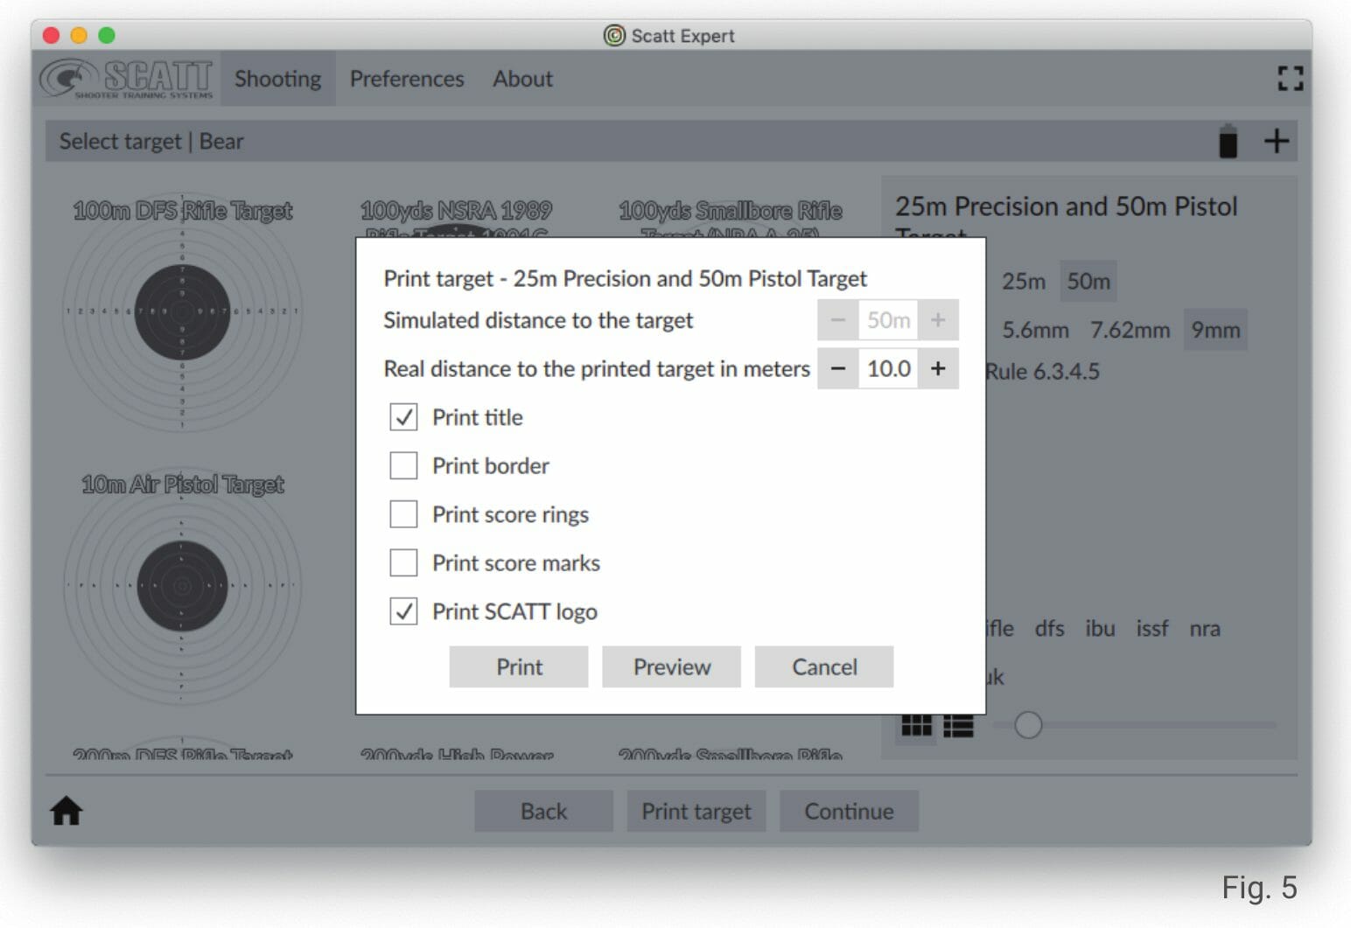Decrease real distance with minus stepper
1351x928 pixels.
tap(838, 368)
